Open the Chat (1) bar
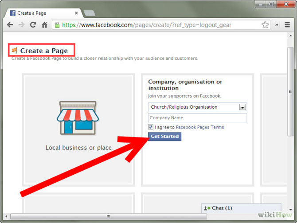 pos(241,208)
